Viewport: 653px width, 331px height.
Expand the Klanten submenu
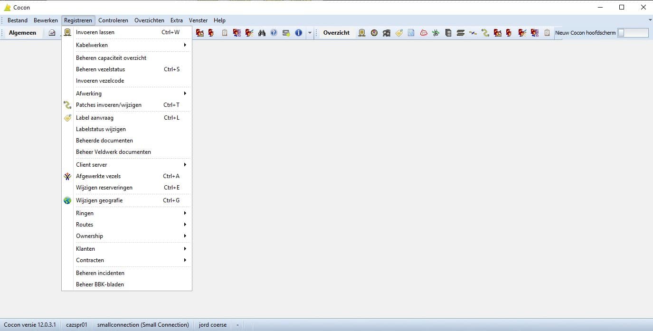pos(127,249)
